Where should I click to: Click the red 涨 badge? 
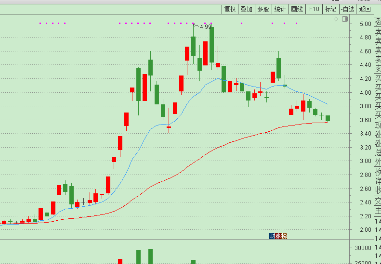click(x=278, y=236)
